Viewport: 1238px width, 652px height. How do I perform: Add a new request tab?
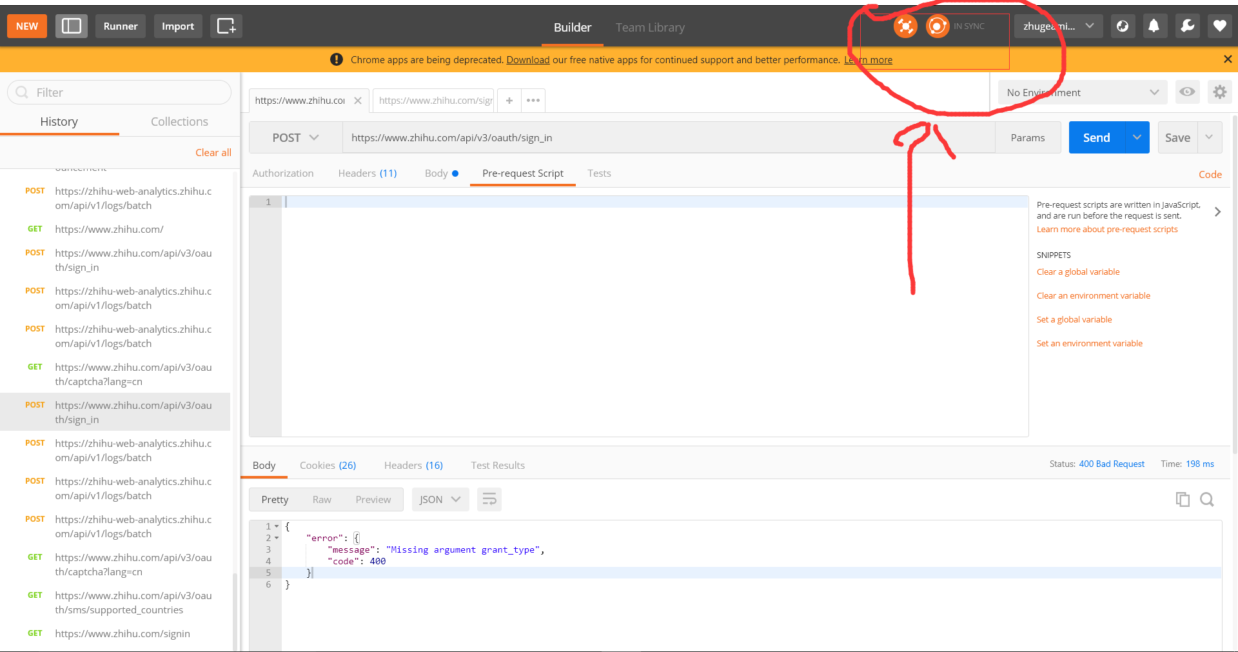click(x=509, y=101)
